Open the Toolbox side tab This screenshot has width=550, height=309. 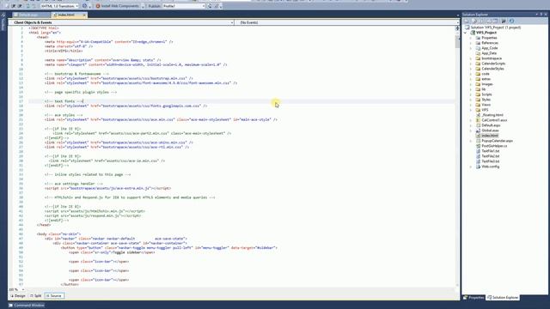(3, 22)
